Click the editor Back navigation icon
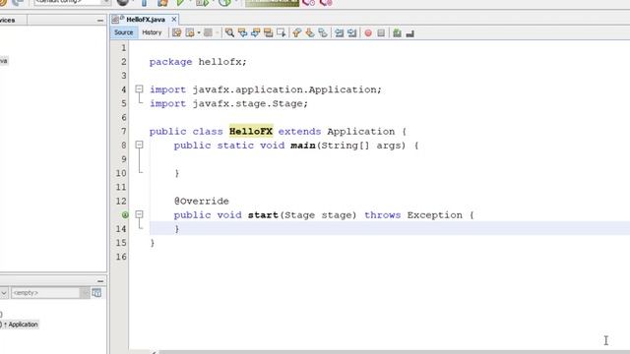Screen dimensions: 630x354 [x=190, y=32]
